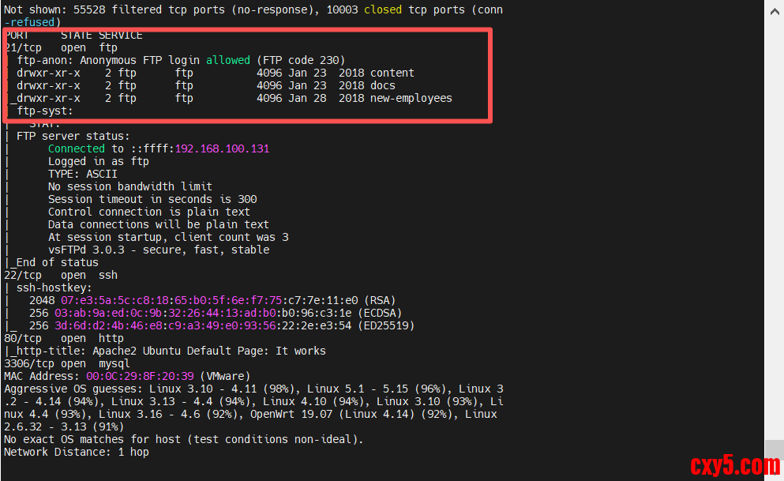Viewport: 784px width, 481px height.
Task: Click the ED25519 hostkey fingerprint
Action: coord(203,325)
